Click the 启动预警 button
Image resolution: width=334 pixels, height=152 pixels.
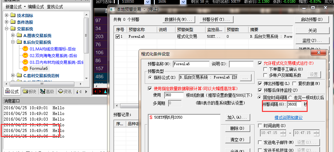[x=312, y=19]
